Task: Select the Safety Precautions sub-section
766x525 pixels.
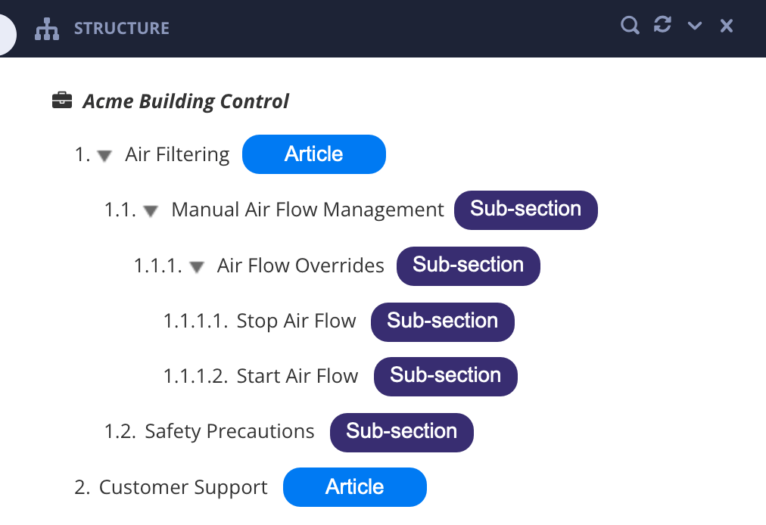Action: (x=230, y=431)
